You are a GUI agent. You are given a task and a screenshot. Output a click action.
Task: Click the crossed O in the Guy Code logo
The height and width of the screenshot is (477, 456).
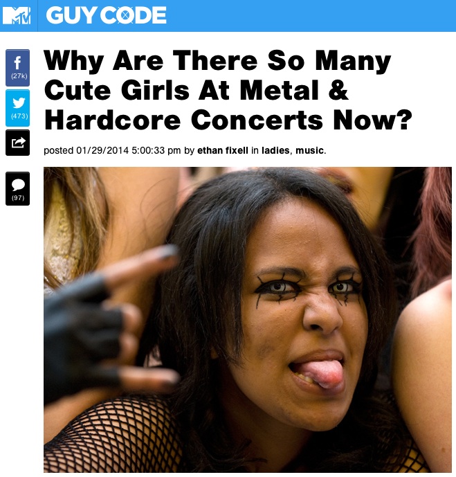coord(125,15)
